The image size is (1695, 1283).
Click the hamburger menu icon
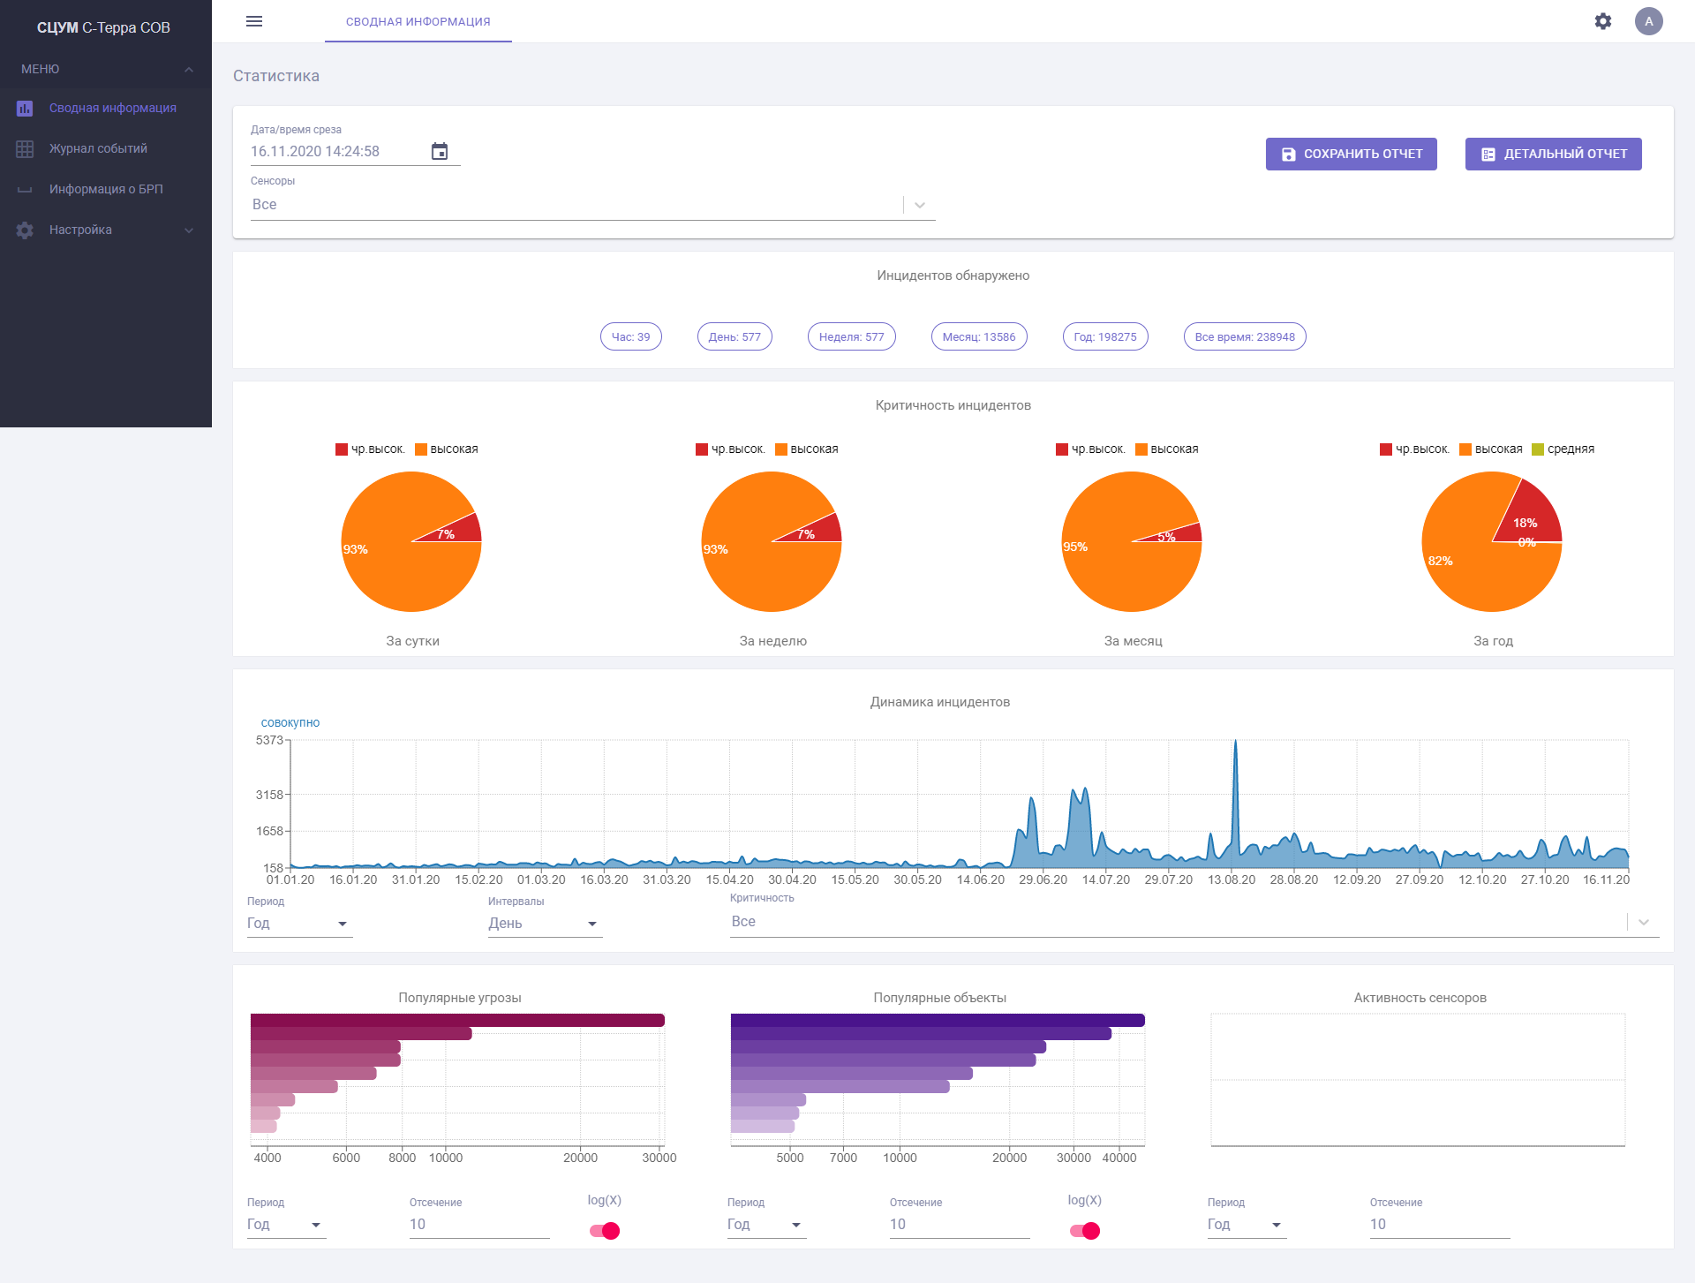tap(253, 23)
